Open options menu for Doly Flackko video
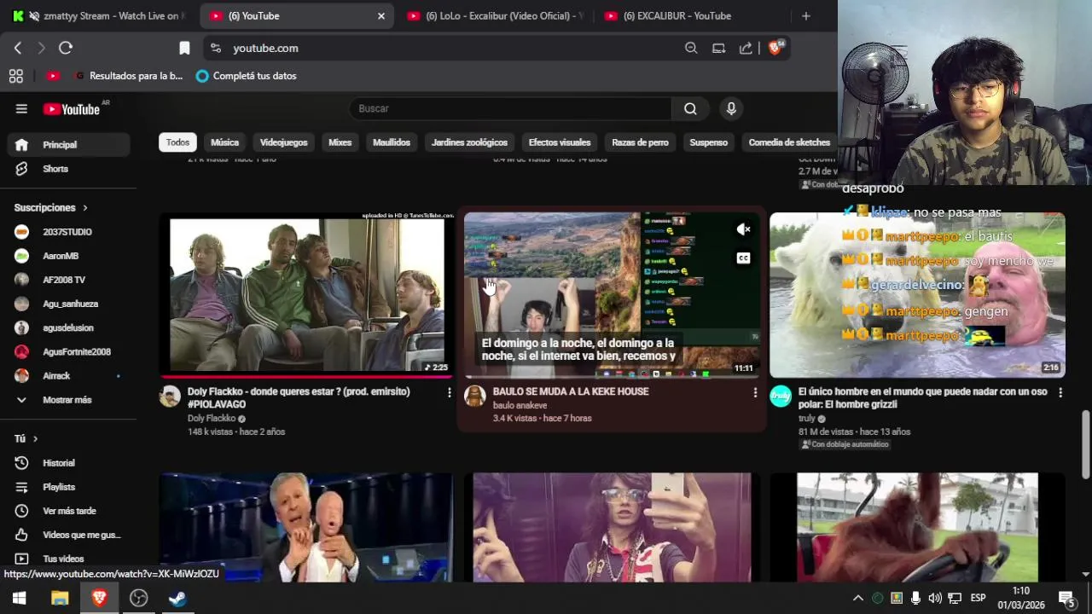 (x=450, y=392)
